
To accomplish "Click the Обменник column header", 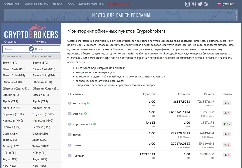I will coord(76,94).
